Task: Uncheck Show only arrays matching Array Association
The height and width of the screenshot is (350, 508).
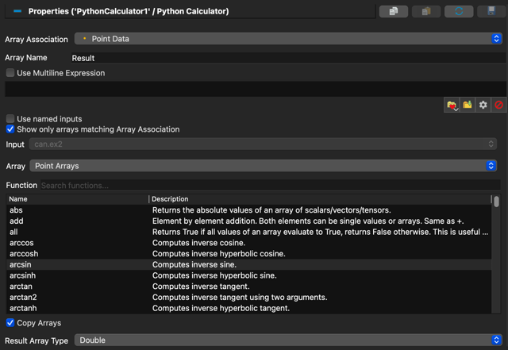Action: [x=10, y=129]
